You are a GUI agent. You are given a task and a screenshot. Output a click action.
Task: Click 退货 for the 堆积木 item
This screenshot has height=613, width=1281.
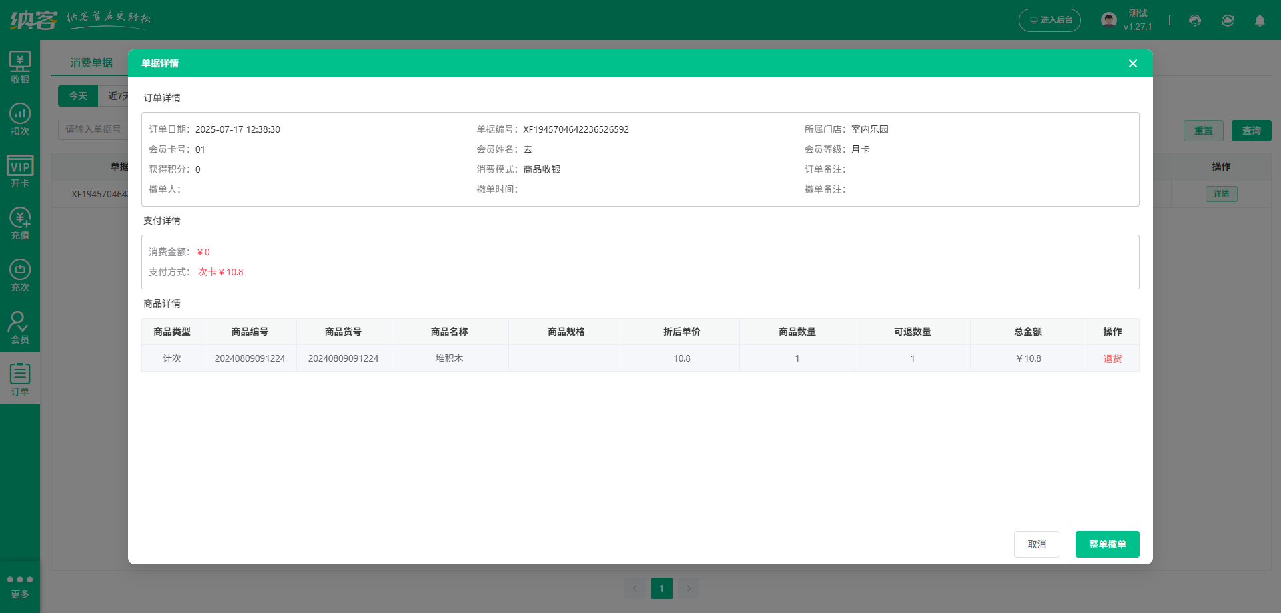(1112, 359)
